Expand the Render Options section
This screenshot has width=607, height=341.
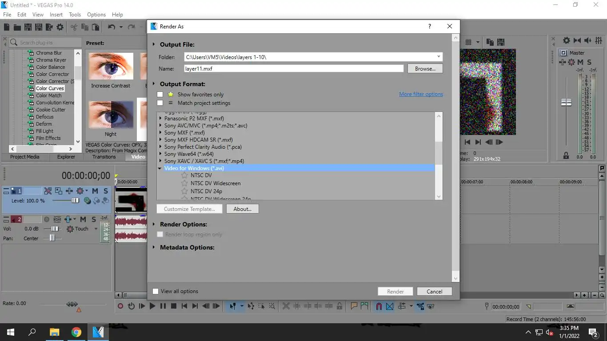[154, 224]
